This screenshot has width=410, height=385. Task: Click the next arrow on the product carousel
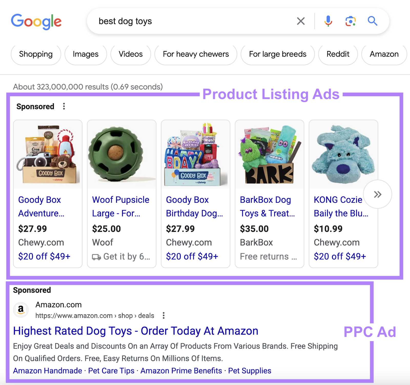[377, 194]
